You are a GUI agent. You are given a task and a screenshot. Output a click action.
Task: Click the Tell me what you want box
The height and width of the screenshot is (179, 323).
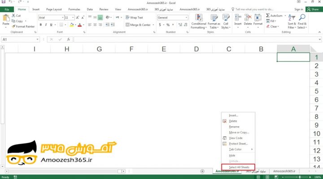coord(252,9)
